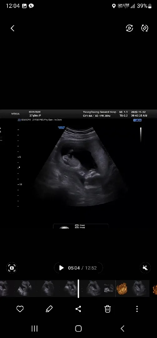Click the white timeline playhead marker
This screenshot has width=157, height=338.
pyautogui.click(x=78, y=289)
